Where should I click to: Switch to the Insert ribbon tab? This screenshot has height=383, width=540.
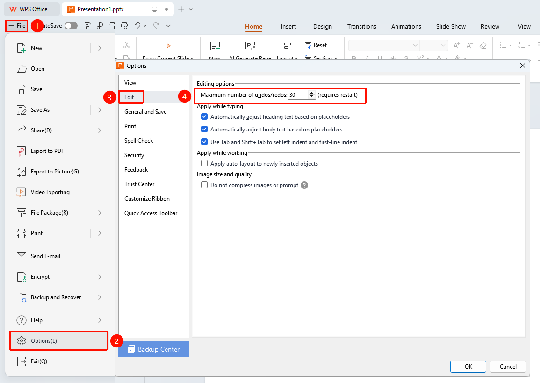288,27
